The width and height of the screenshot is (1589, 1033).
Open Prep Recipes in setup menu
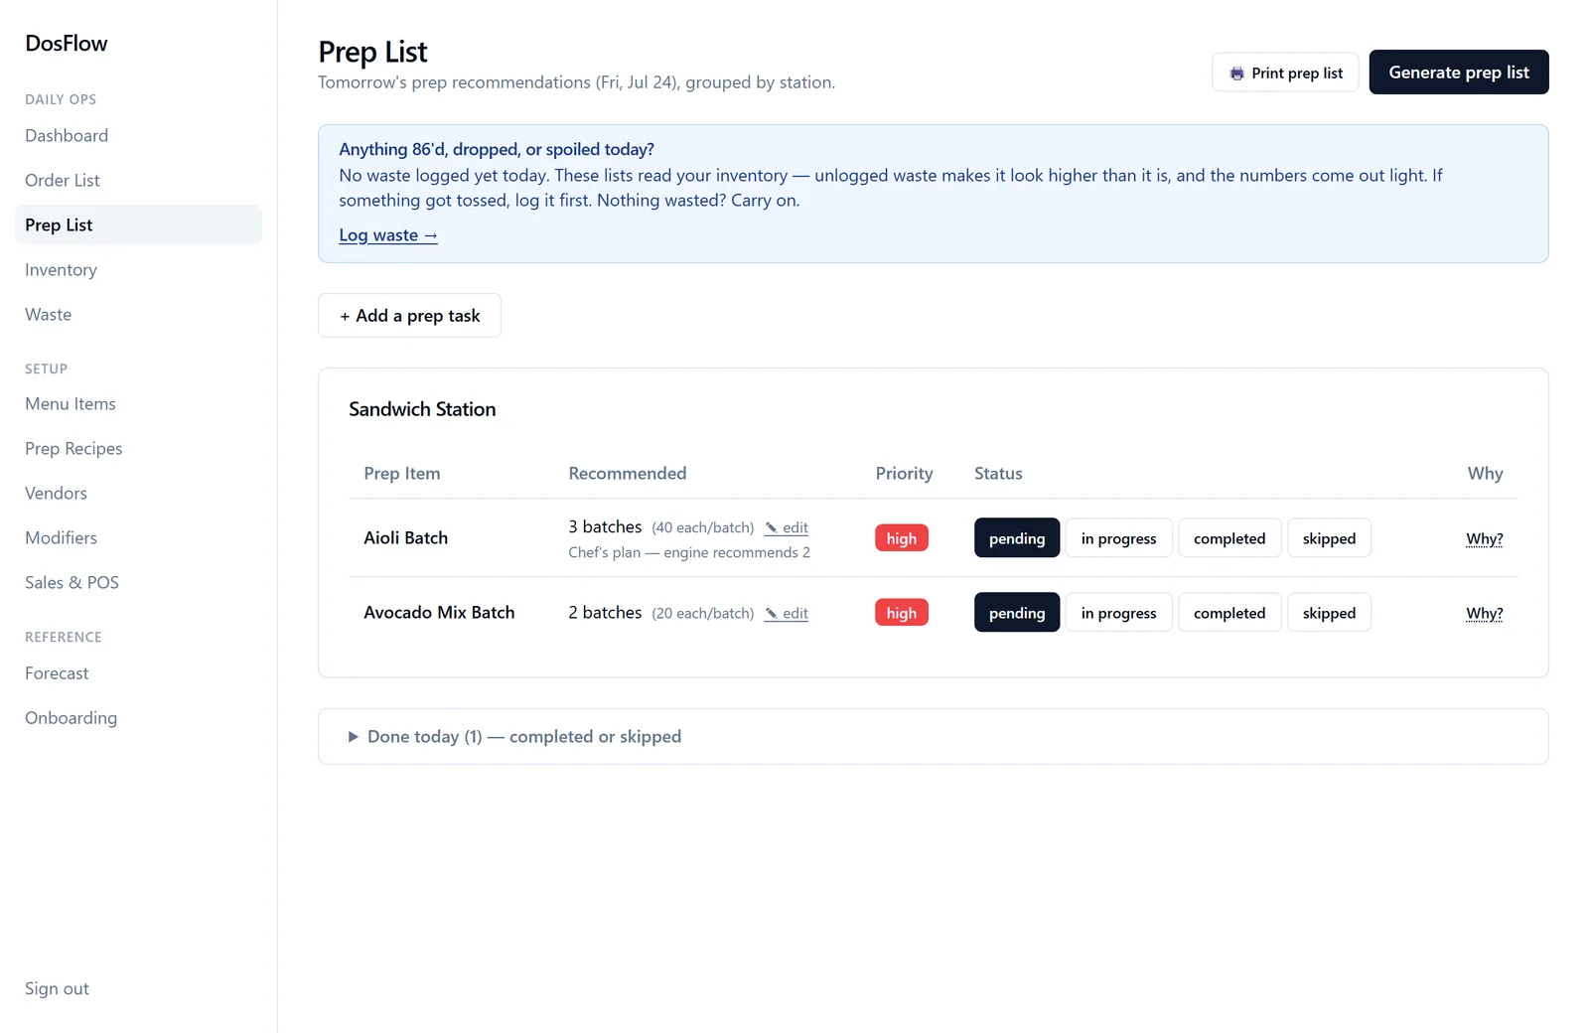tap(73, 449)
